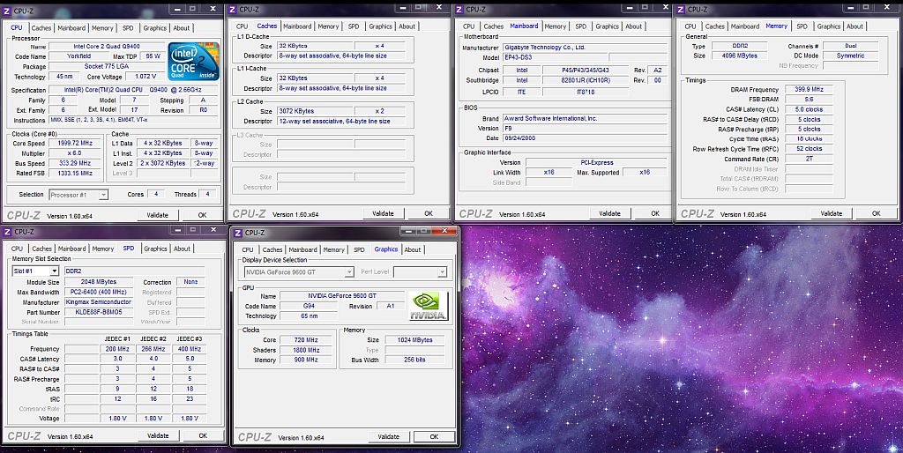Switch to Caches tab in the Graphics window

coord(272,249)
